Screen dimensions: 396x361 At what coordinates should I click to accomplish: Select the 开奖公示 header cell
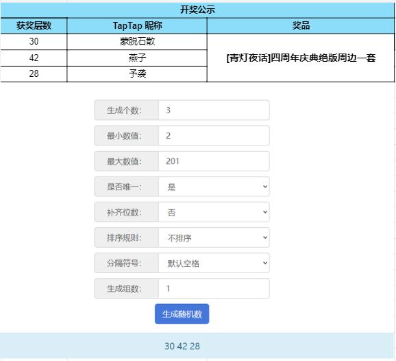coord(197,10)
